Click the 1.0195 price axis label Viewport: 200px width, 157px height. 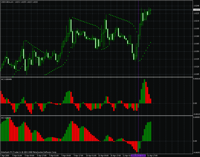pyautogui.click(x=196, y=29)
